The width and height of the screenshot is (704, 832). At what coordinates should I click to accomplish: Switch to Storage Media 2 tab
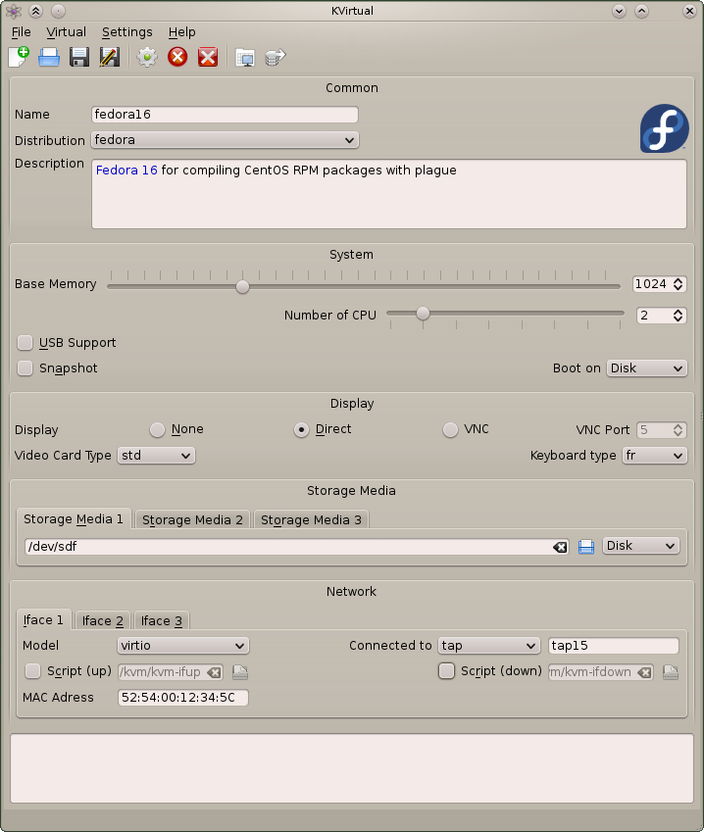coord(192,520)
